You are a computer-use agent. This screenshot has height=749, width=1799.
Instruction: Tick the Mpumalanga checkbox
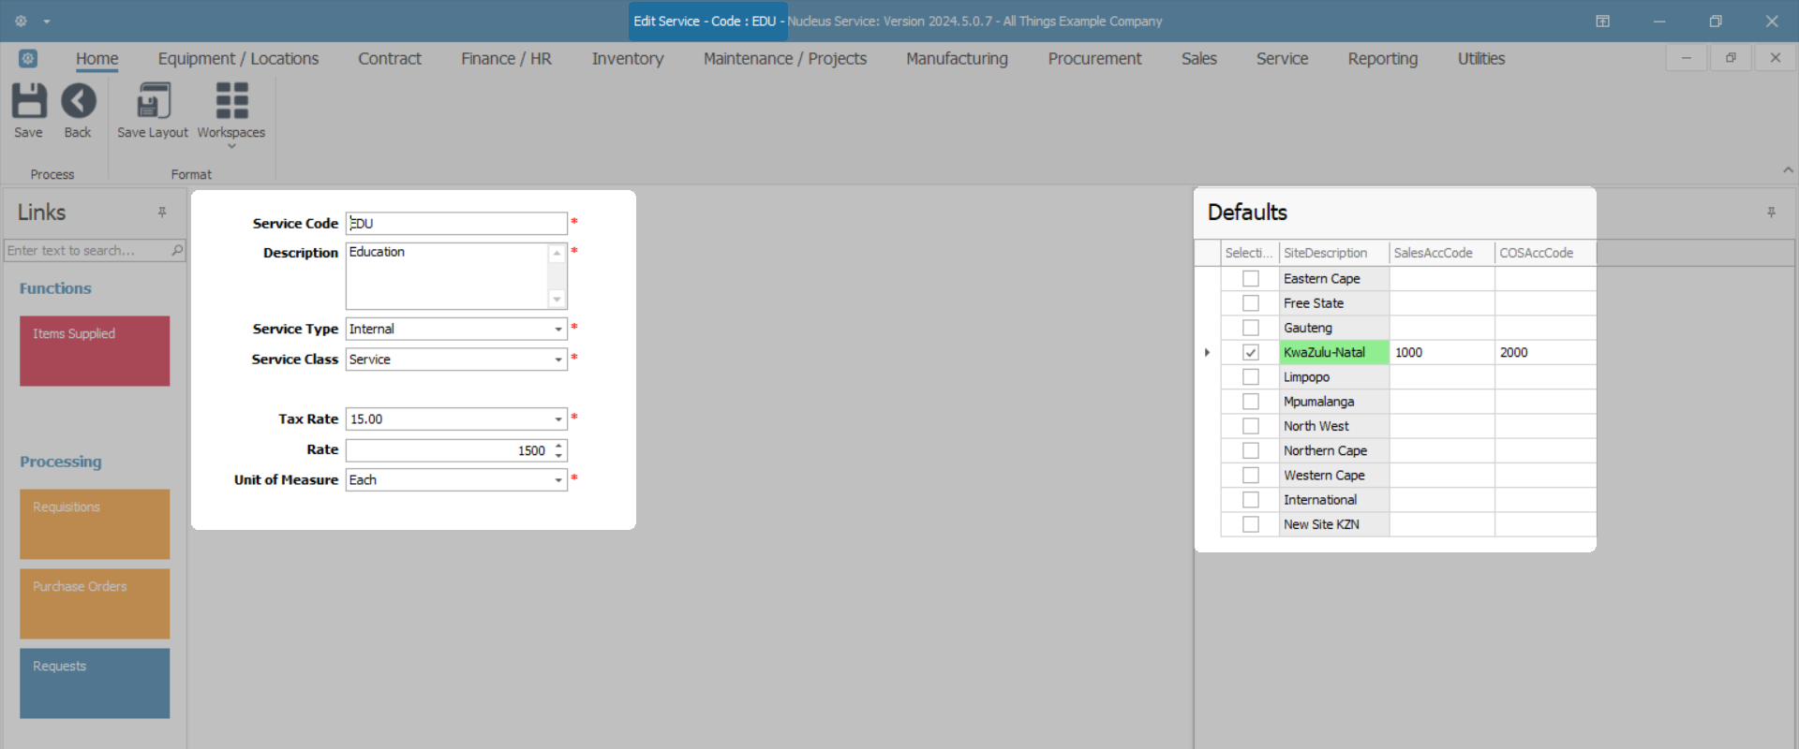(x=1251, y=402)
